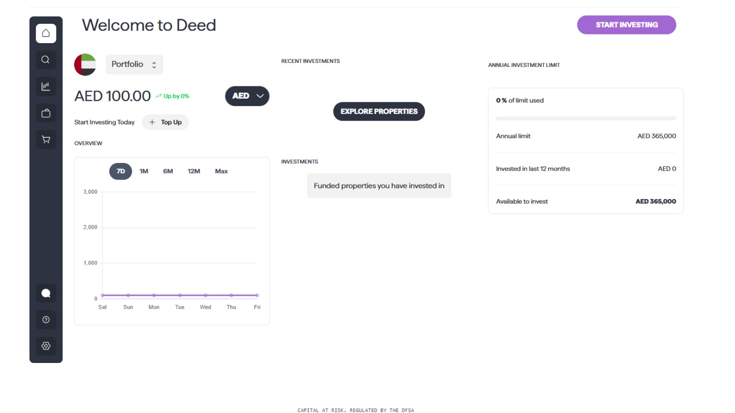The height and width of the screenshot is (413, 735).
Task: Select the Search icon in the sidebar
Action: pyautogui.click(x=45, y=60)
